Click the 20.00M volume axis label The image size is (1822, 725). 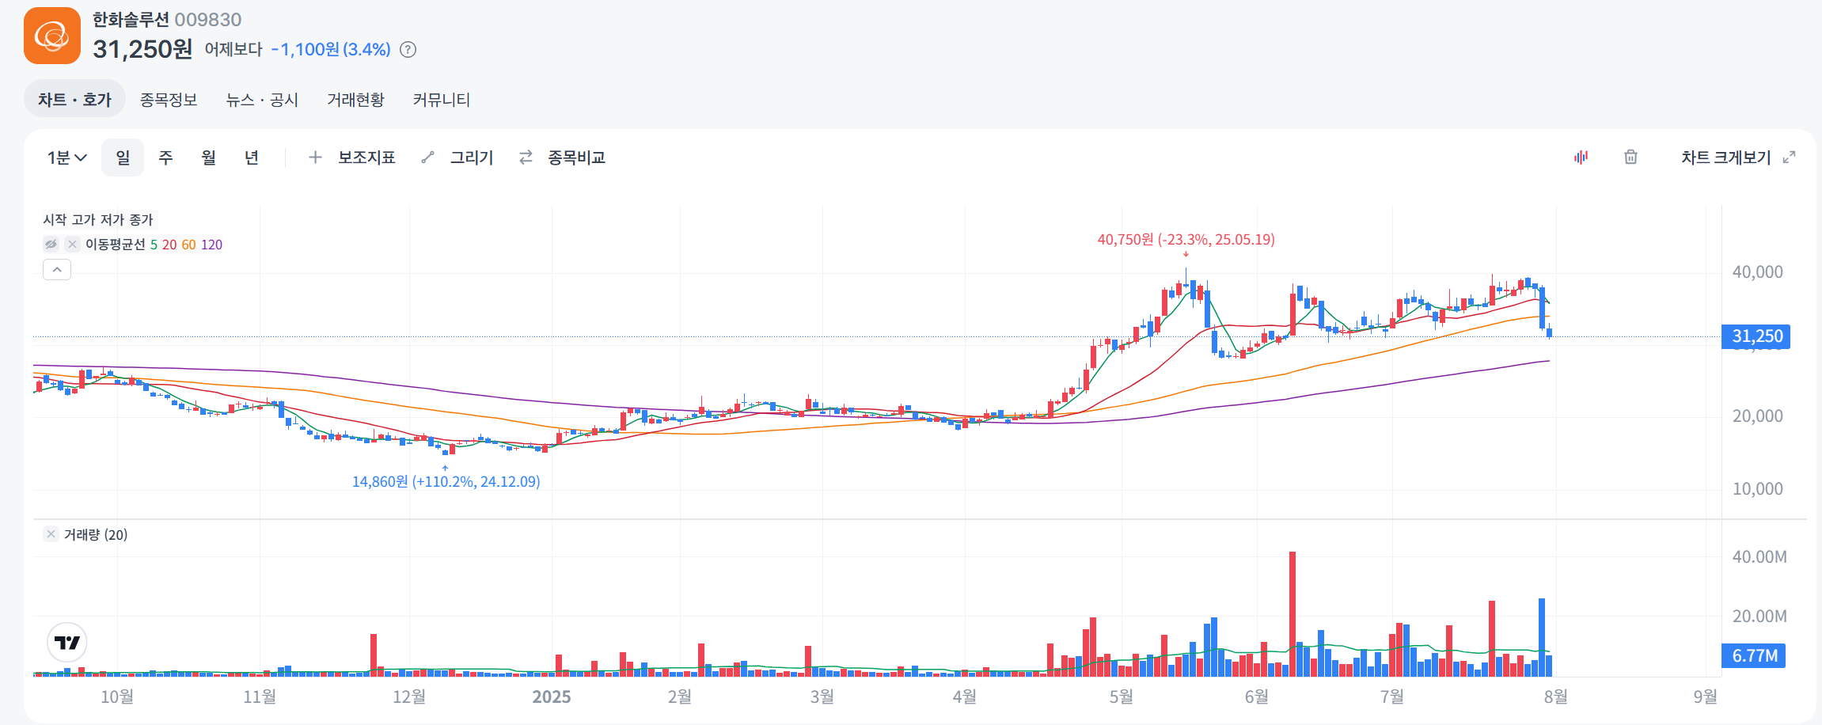click(1759, 617)
